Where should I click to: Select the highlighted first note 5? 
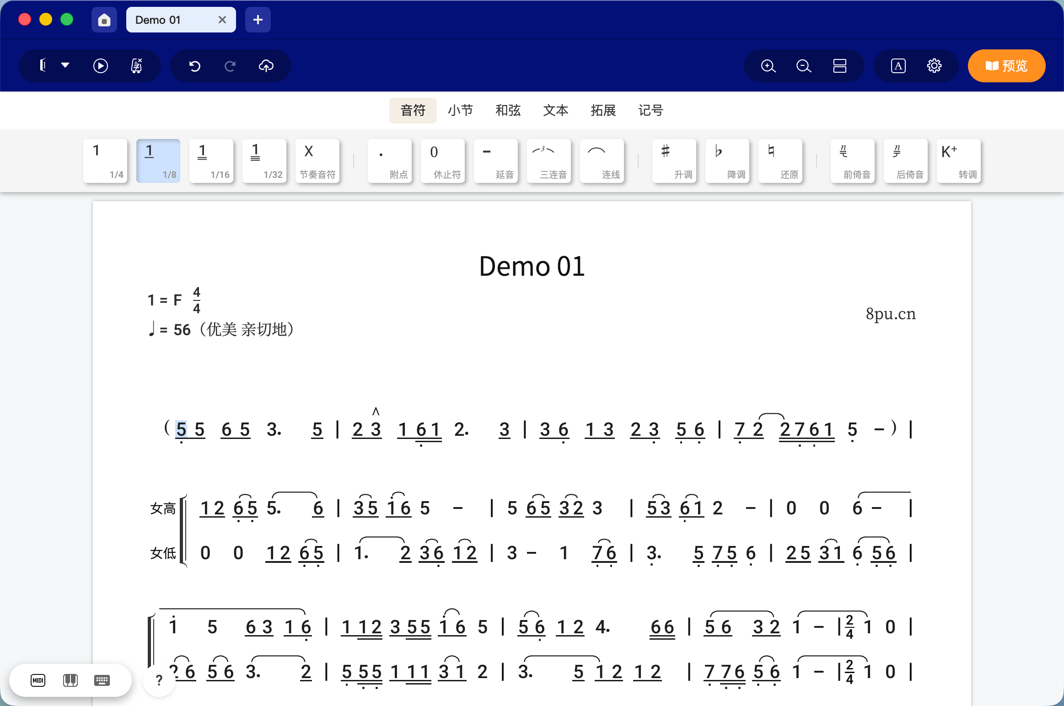tap(181, 430)
